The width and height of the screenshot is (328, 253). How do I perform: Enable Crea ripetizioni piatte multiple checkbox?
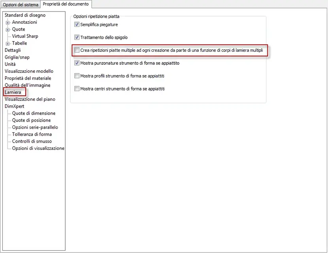pyautogui.click(x=77, y=50)
